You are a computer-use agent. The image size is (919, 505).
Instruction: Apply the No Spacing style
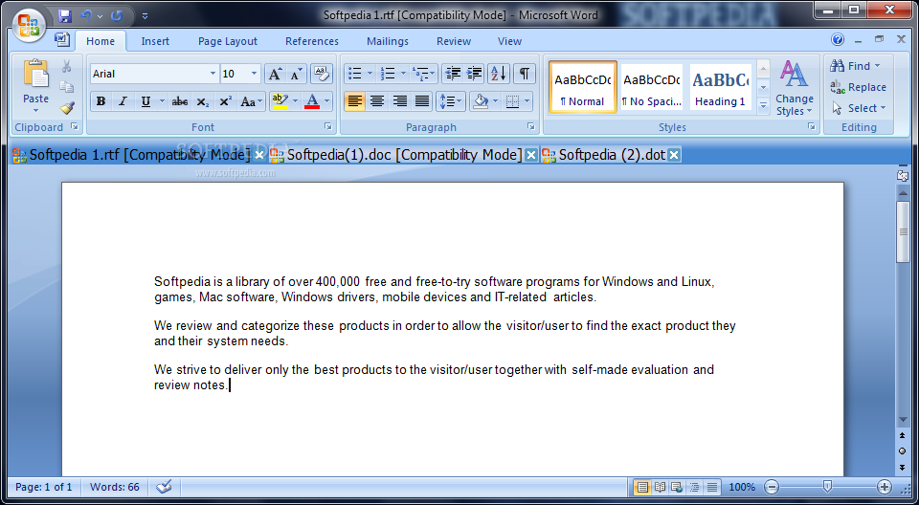coord(651,88)
